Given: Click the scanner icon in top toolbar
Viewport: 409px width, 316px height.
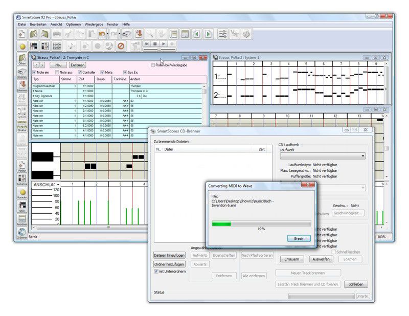Looking at the screenshot, I should tap(127, 34).
